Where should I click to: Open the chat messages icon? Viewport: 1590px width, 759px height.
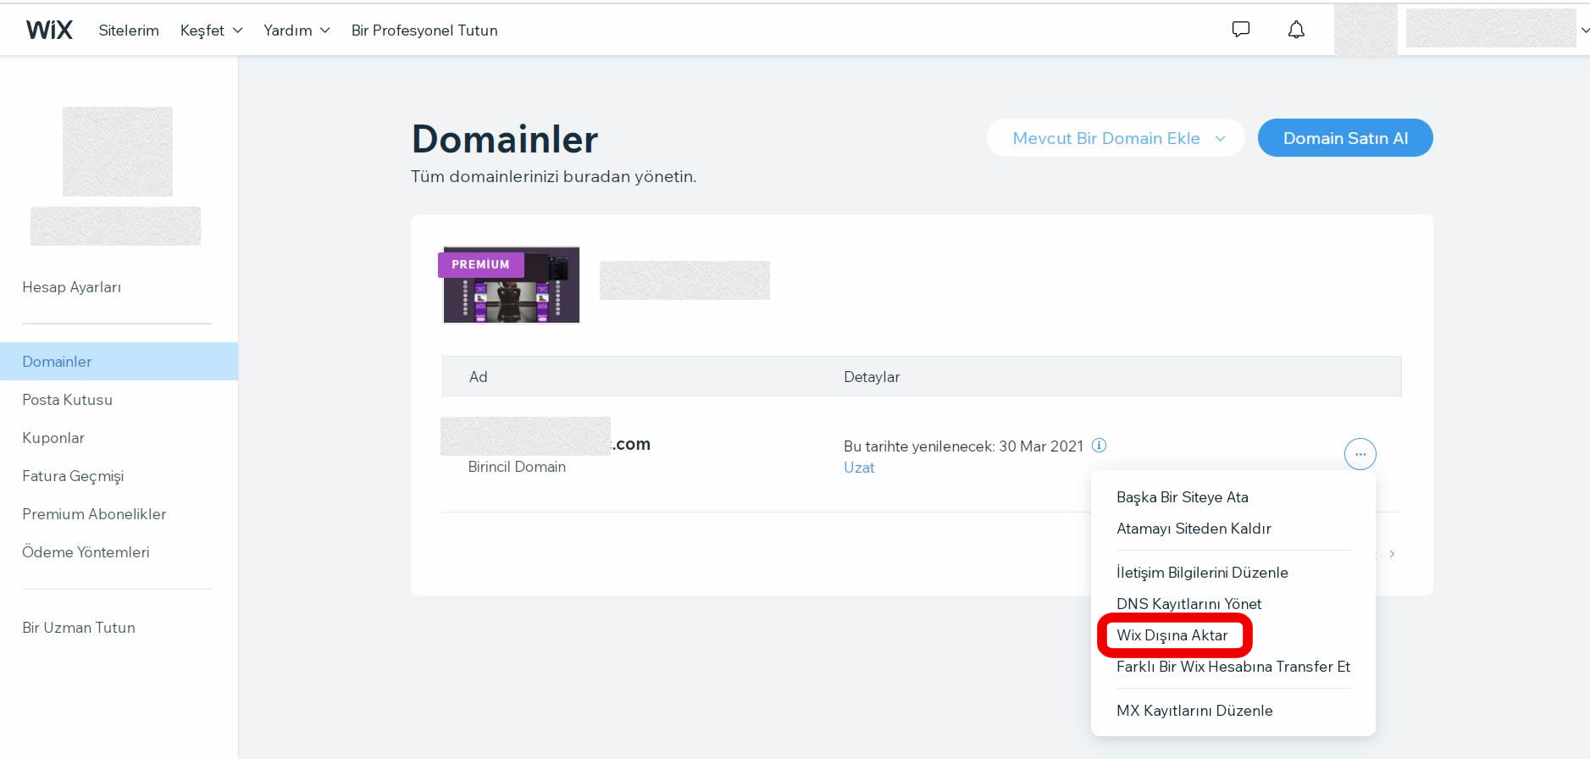1240,30
